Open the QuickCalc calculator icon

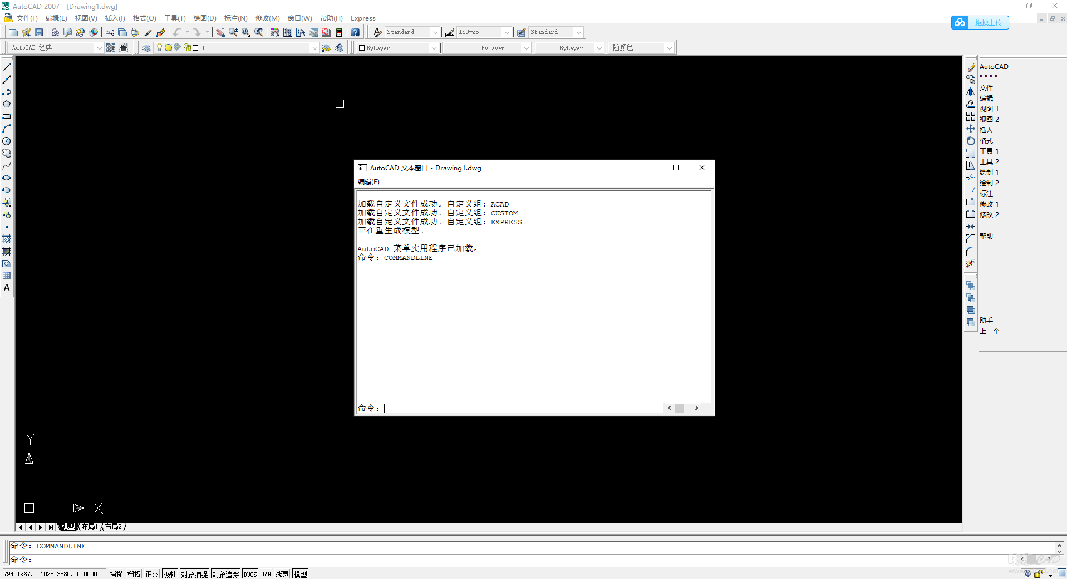[339, 32]
